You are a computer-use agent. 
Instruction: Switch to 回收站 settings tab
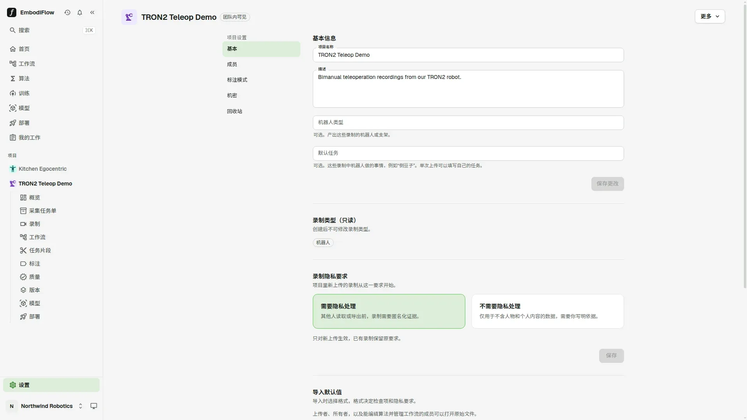(x=261, y=111)
